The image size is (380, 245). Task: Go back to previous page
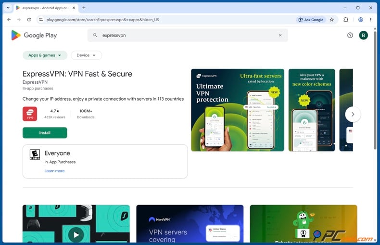[9, 20]
